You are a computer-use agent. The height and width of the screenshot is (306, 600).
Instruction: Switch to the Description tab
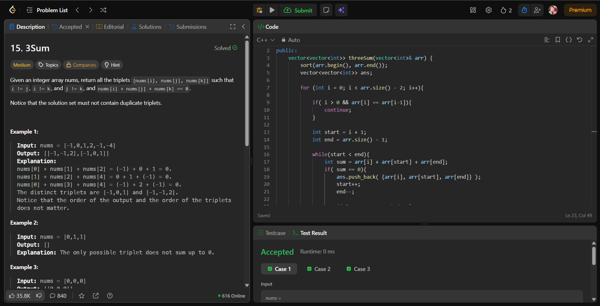27,26
